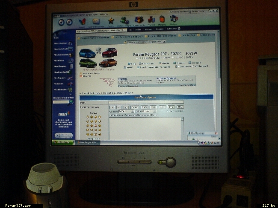Click Arrêter in the MSN navigation bar
278x208 pixels.
[138, 30]
